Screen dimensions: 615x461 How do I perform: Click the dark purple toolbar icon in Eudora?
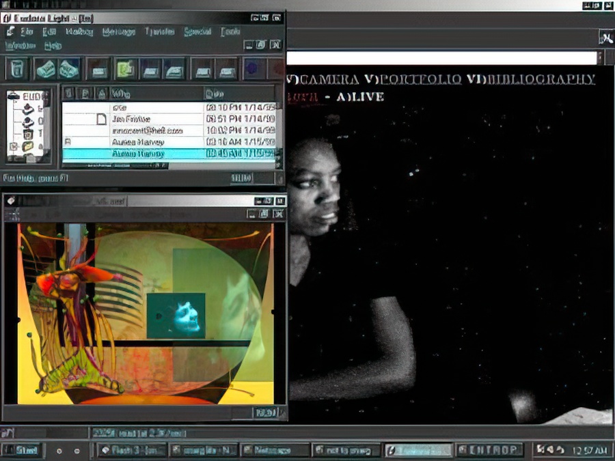pyautogui.click(x=254, y=69)
